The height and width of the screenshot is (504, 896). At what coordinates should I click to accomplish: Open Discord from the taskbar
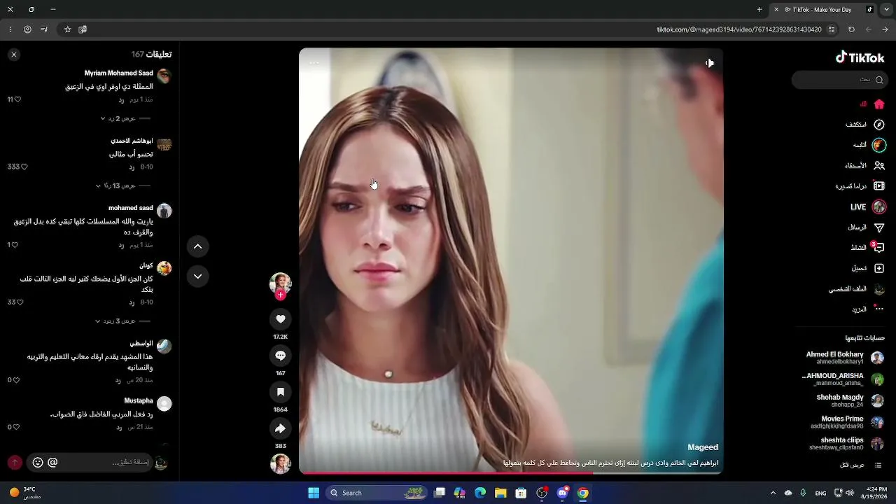coord(562,493)
